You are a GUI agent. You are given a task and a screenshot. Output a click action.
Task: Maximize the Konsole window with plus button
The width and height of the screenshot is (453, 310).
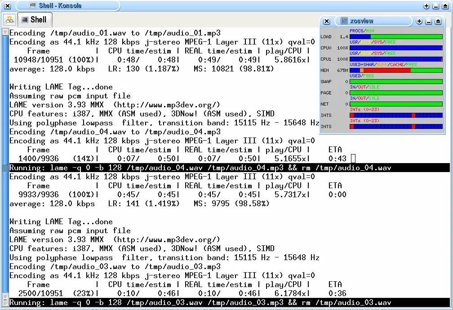(426, 6)
